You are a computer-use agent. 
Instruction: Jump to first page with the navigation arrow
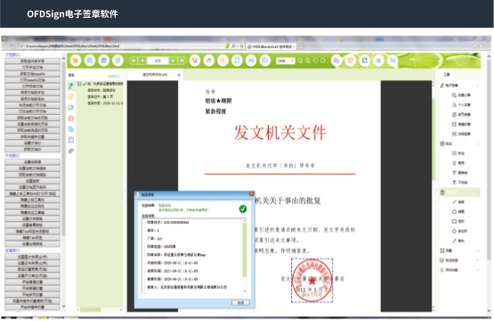134,61
